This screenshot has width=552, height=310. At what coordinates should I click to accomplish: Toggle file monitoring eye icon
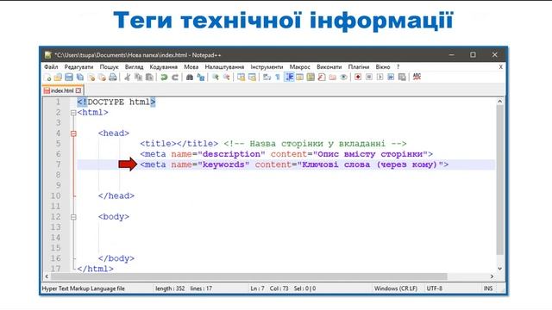[x=343, y=77]
